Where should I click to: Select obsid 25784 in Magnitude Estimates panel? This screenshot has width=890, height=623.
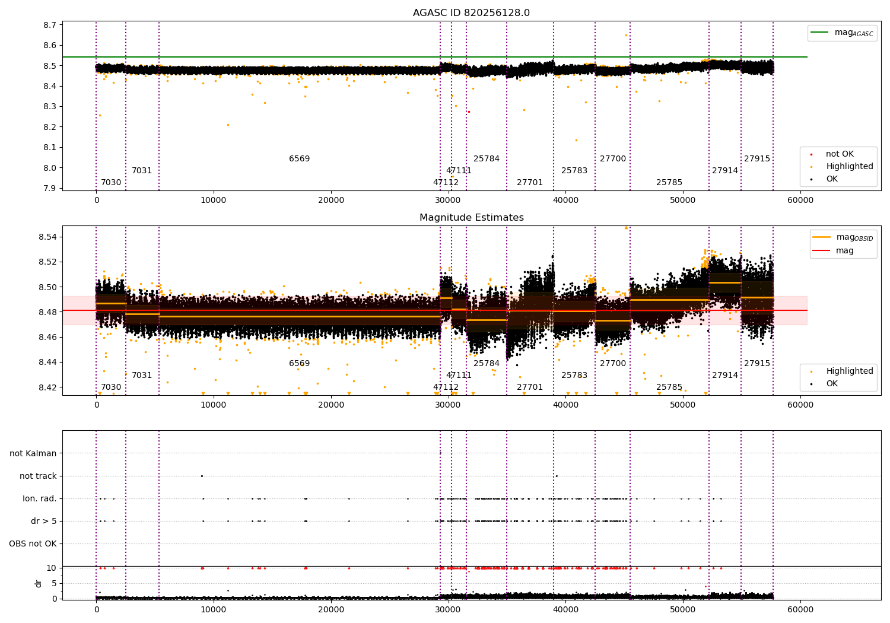tap(487, 364)
